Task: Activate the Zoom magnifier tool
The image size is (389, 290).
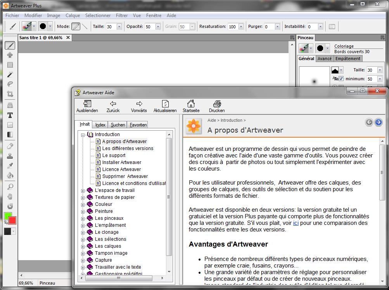Action: pos(10,187)
